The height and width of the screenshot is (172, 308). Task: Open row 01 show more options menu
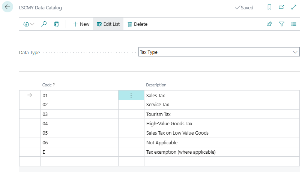pyautogui.click(x=131, y=95)
